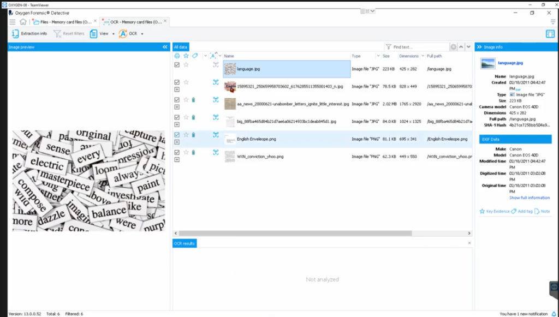Click green tag icon on big_88fba row
This screenshot has width=559, height=317.
click(194, 117)
